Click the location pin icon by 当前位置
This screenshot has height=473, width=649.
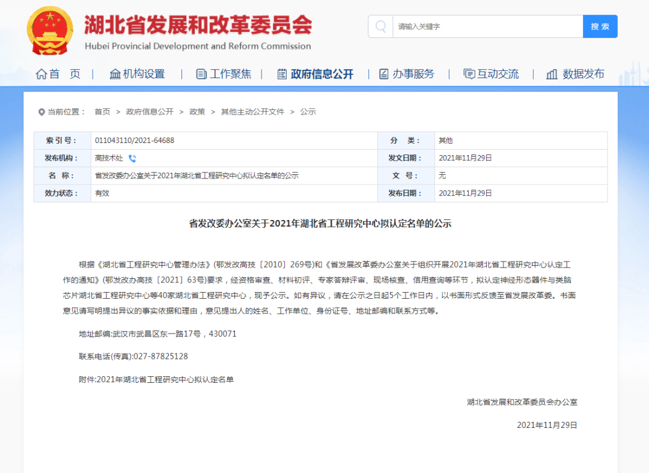pos(41,112)
